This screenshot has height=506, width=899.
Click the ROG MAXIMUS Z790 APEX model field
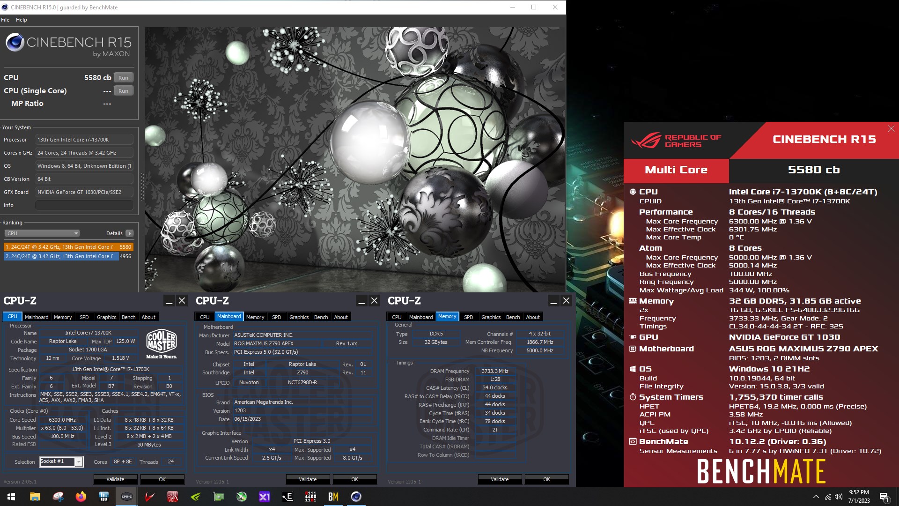[x=276, y=343]
